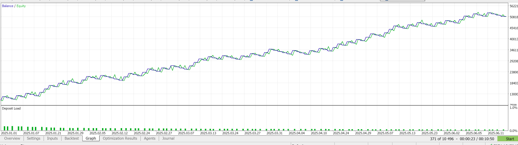Click the 2025.01.29 date label

pos(75,133)
